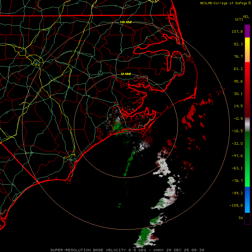Click the -0.9 legend value
The height and width of the screenshot is (252, 252).
238,119
